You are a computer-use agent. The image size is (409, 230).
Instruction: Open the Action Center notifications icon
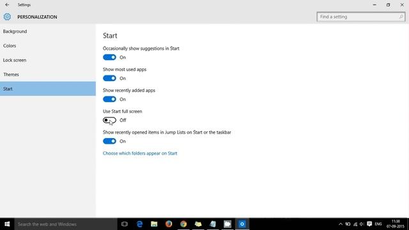369,224
